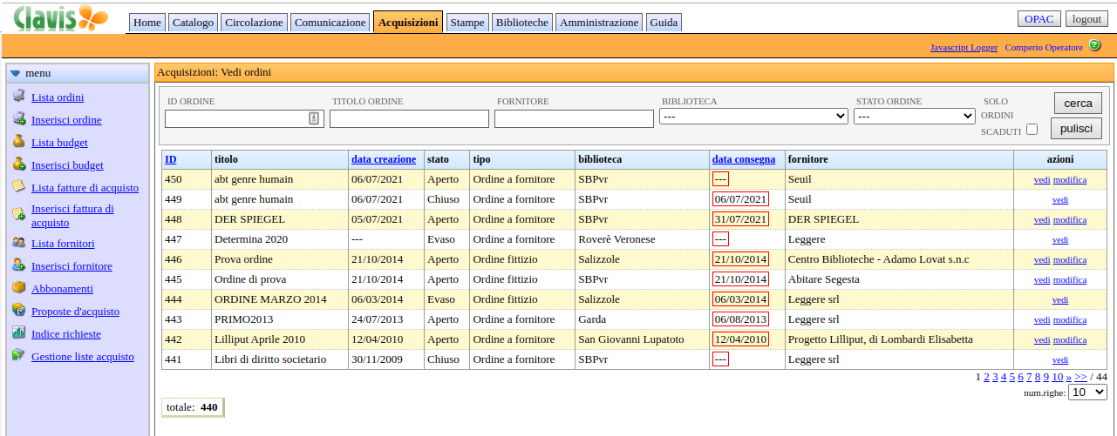Click the Lista fatture di acquisto icon
1117x436 pixels.
point(18,187)
